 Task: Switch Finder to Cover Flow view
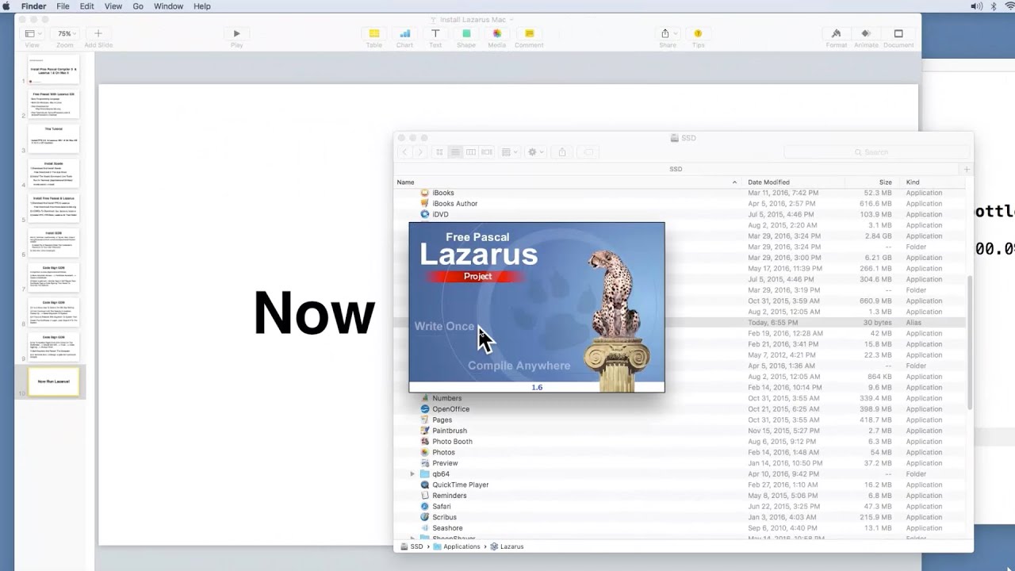coord(486,152)
